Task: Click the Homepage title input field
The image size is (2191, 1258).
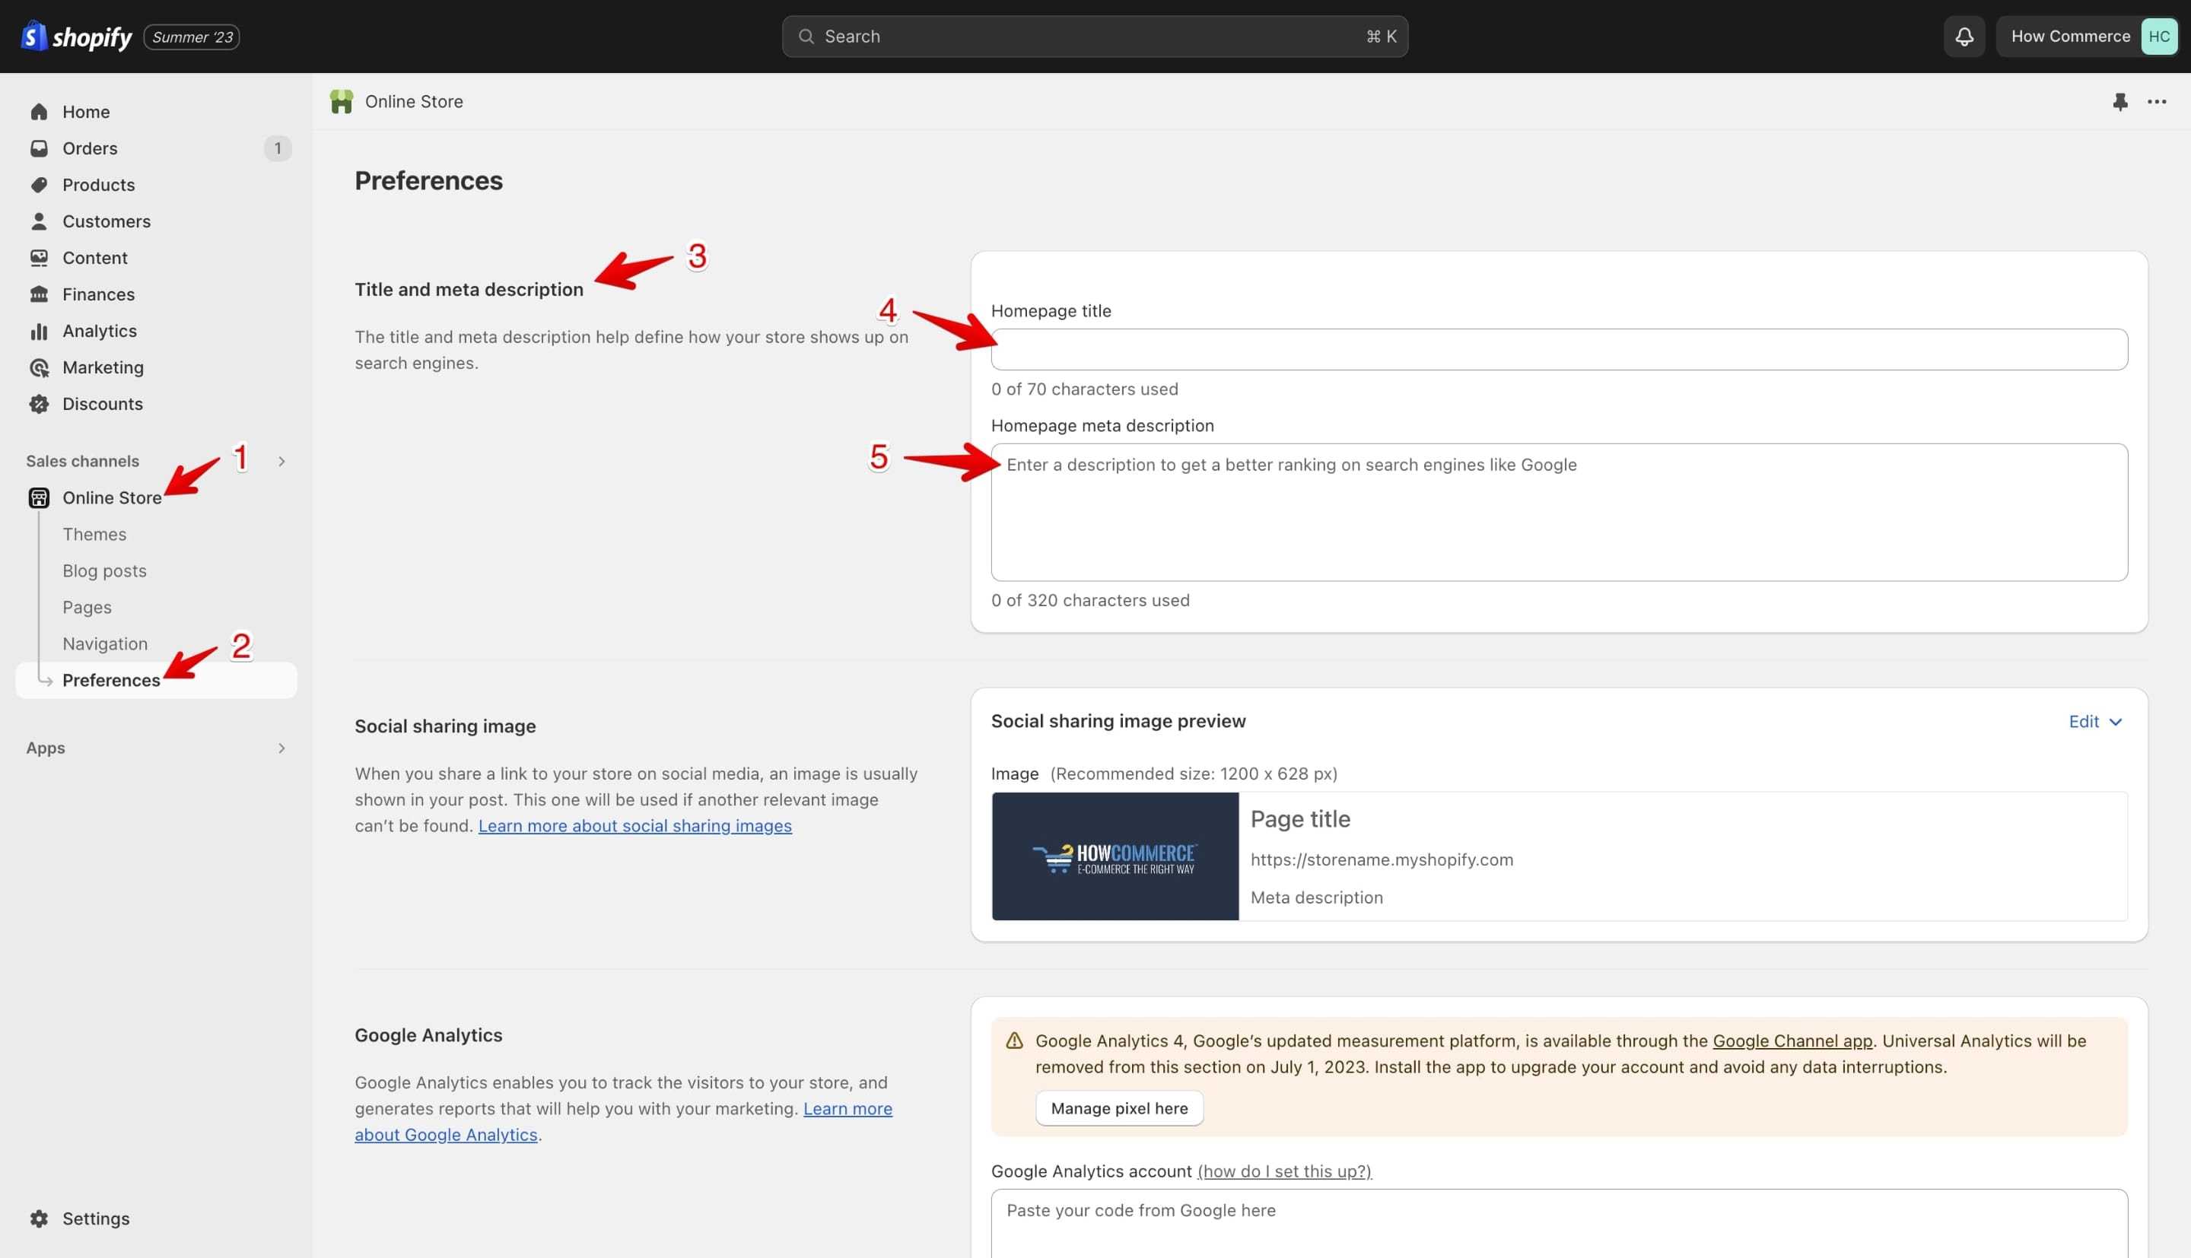Action: 1559,349
